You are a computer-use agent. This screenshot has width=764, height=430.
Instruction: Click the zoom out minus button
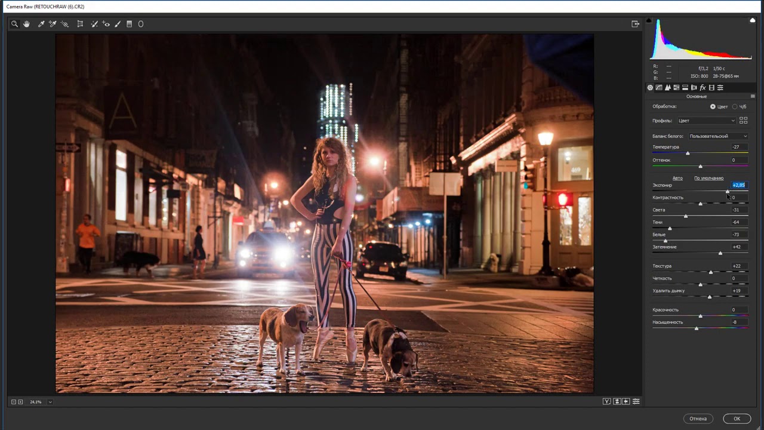tap(13, 402)
